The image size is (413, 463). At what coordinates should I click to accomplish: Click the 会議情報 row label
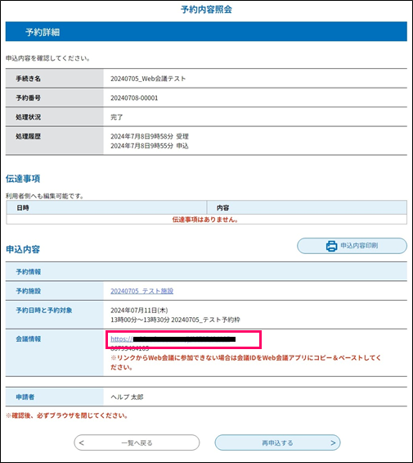[x=29, y=339]
